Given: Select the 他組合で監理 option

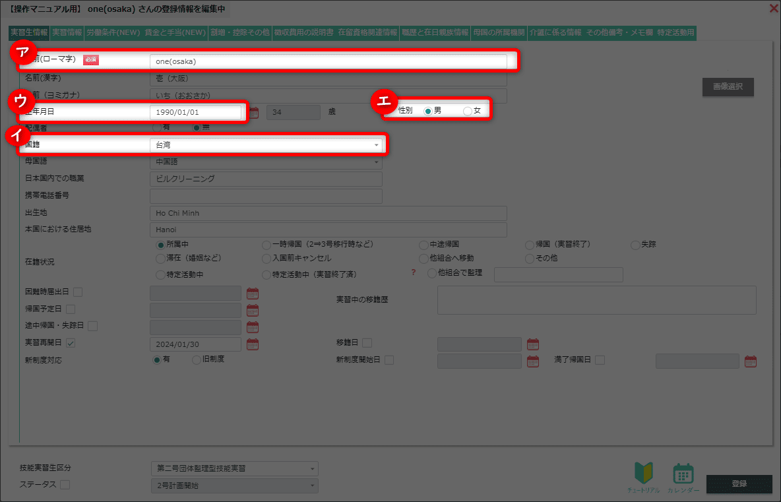Looking at the screenshot, I should coord(432,273).
